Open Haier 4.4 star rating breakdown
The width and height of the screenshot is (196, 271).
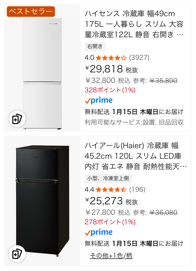[111, 189]
